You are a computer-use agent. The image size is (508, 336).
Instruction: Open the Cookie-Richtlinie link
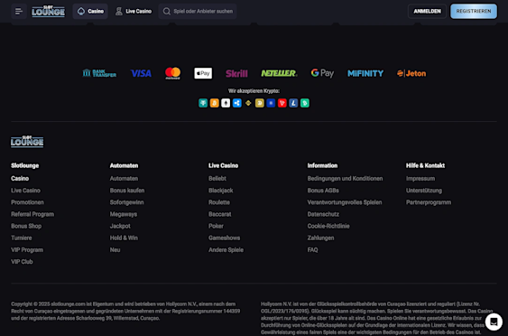click(x=328, y=226)
